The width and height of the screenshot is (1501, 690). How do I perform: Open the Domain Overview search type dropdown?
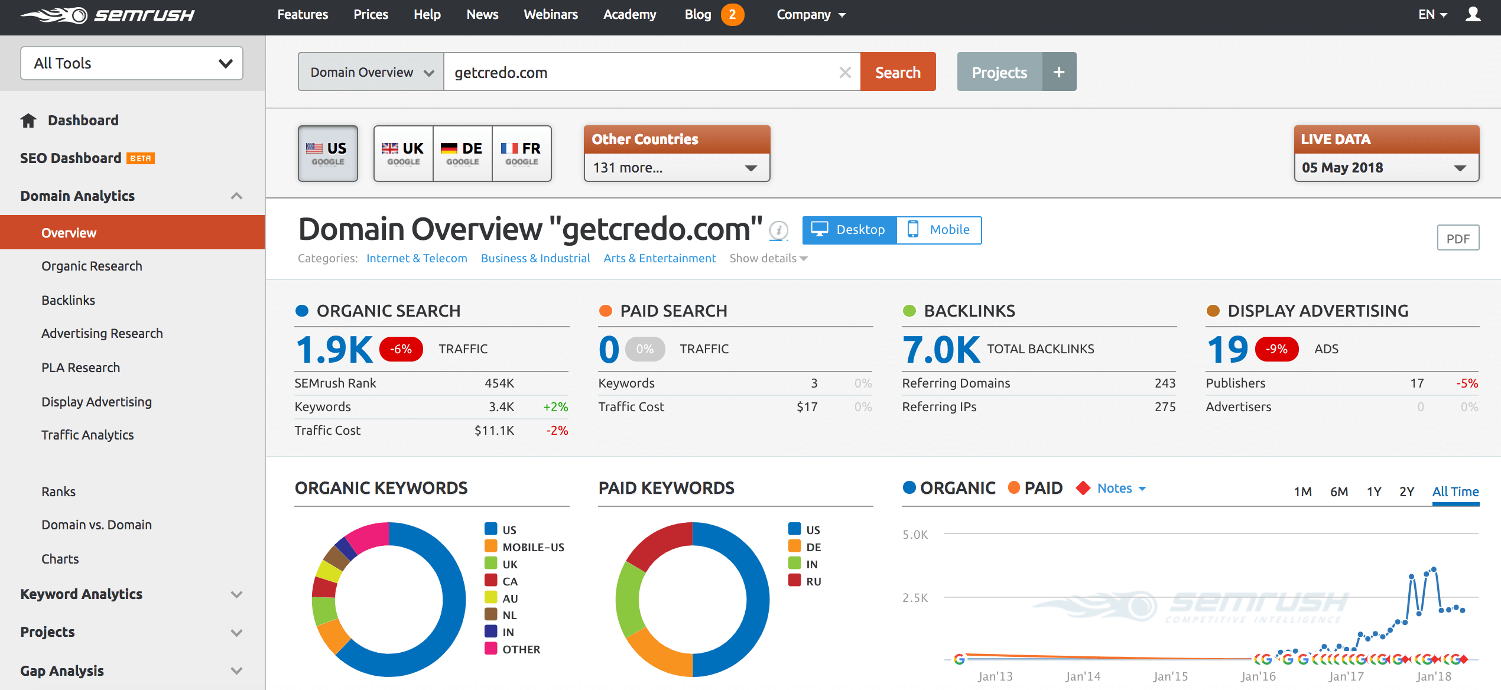pos(371,72)
